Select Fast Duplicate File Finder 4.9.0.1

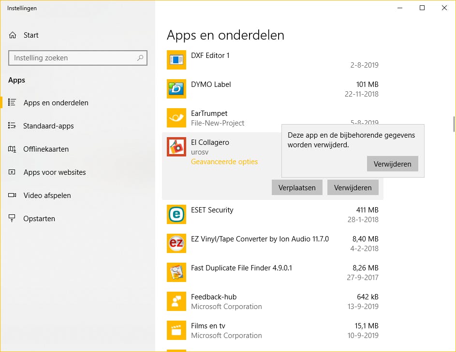pyautogui.click(x=241, y=268)
